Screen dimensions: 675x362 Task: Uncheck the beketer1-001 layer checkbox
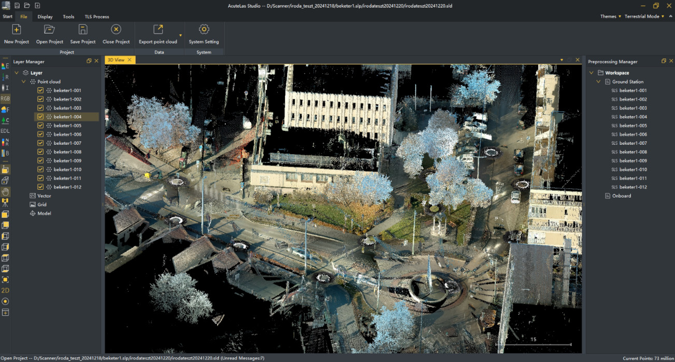tap(40, 90)
